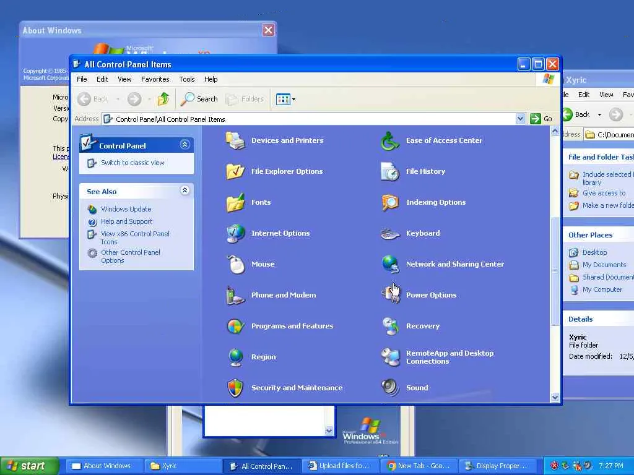Image resolution: width=634 pixels, height=475 pixels.
Task: Click Desktop link in Xyric window
Action: pos(594,252)
